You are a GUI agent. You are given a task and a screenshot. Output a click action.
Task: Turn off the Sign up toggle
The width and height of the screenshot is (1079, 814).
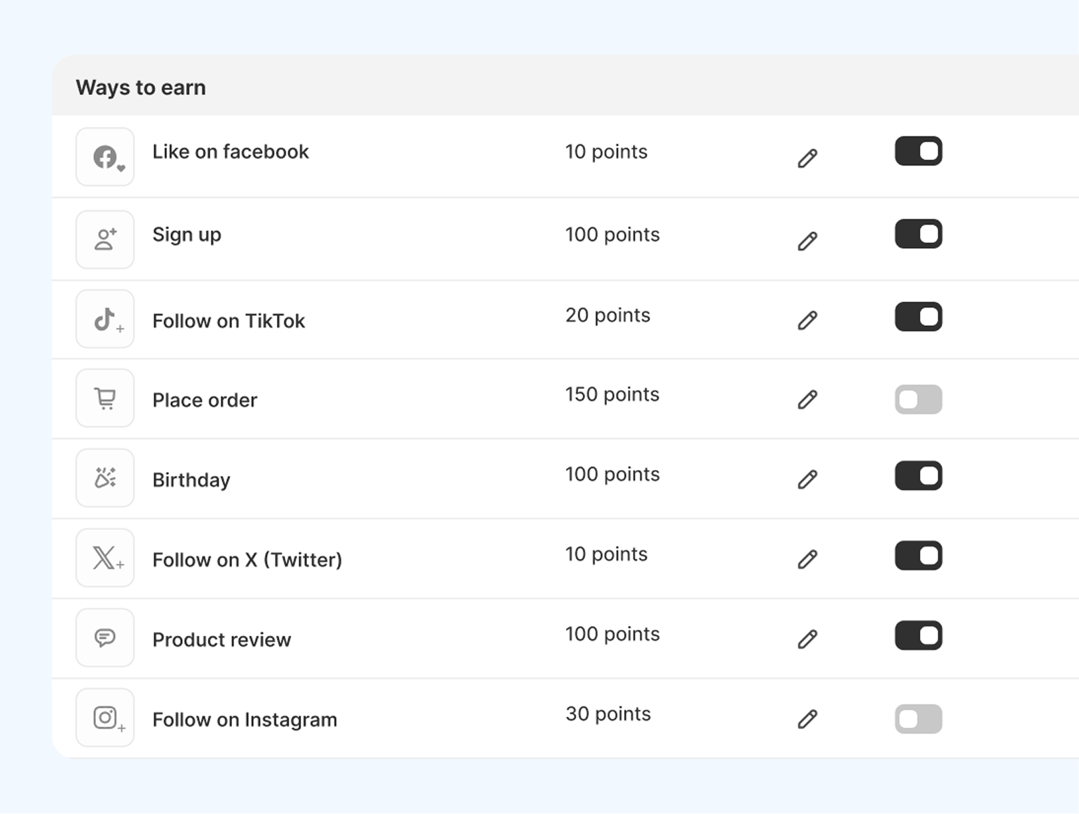tap(918, 234)
